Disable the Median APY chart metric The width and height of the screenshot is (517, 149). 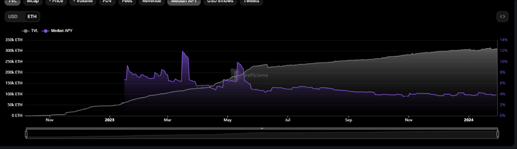[x=184, y=2]
